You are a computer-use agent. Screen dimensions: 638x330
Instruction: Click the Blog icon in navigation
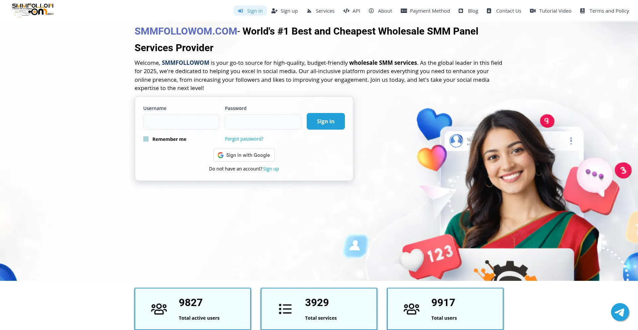click(x=461, y=11)
